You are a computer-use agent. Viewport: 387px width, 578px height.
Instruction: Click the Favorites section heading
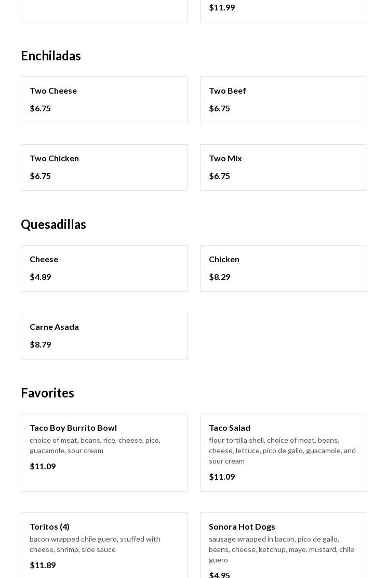click(47, 393)
